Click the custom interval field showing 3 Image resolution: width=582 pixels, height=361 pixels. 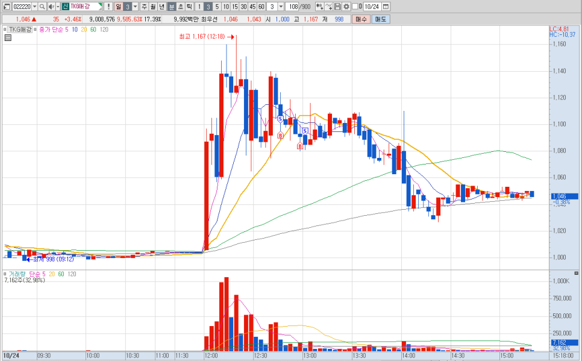[272, 7]
